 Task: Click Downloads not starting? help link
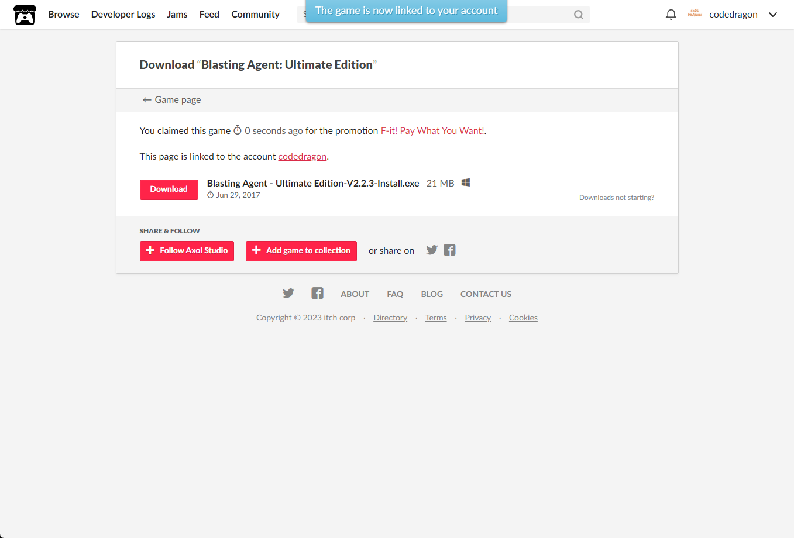(617, 198)
